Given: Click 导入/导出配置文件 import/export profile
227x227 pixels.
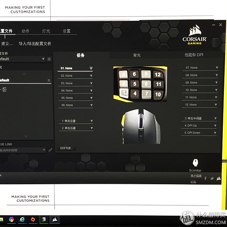Looking at the screenshot, I should [35, 44].
